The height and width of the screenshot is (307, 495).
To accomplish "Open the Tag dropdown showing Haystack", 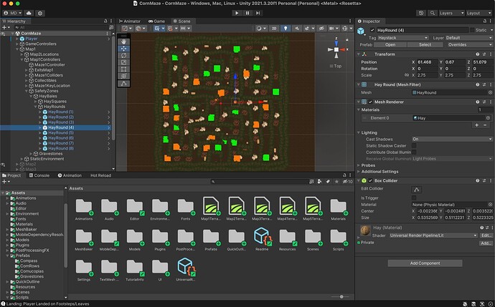I will click(403, 38).
